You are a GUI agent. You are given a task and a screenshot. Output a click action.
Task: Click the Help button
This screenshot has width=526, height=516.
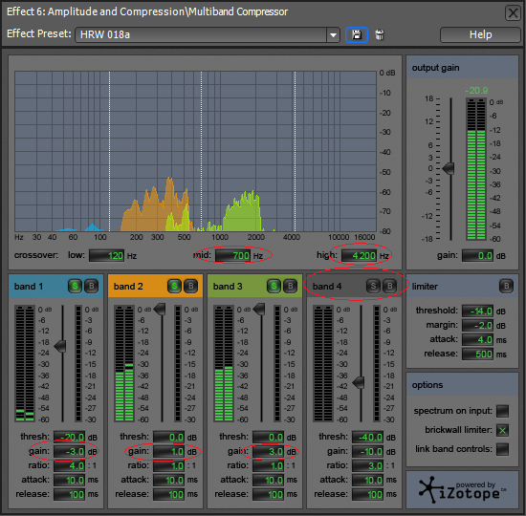point(480,34)
